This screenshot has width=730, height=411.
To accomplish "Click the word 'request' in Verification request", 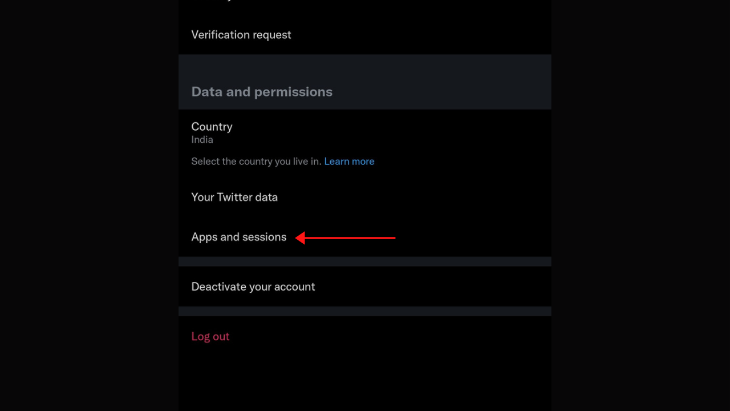I will [272, 35].
